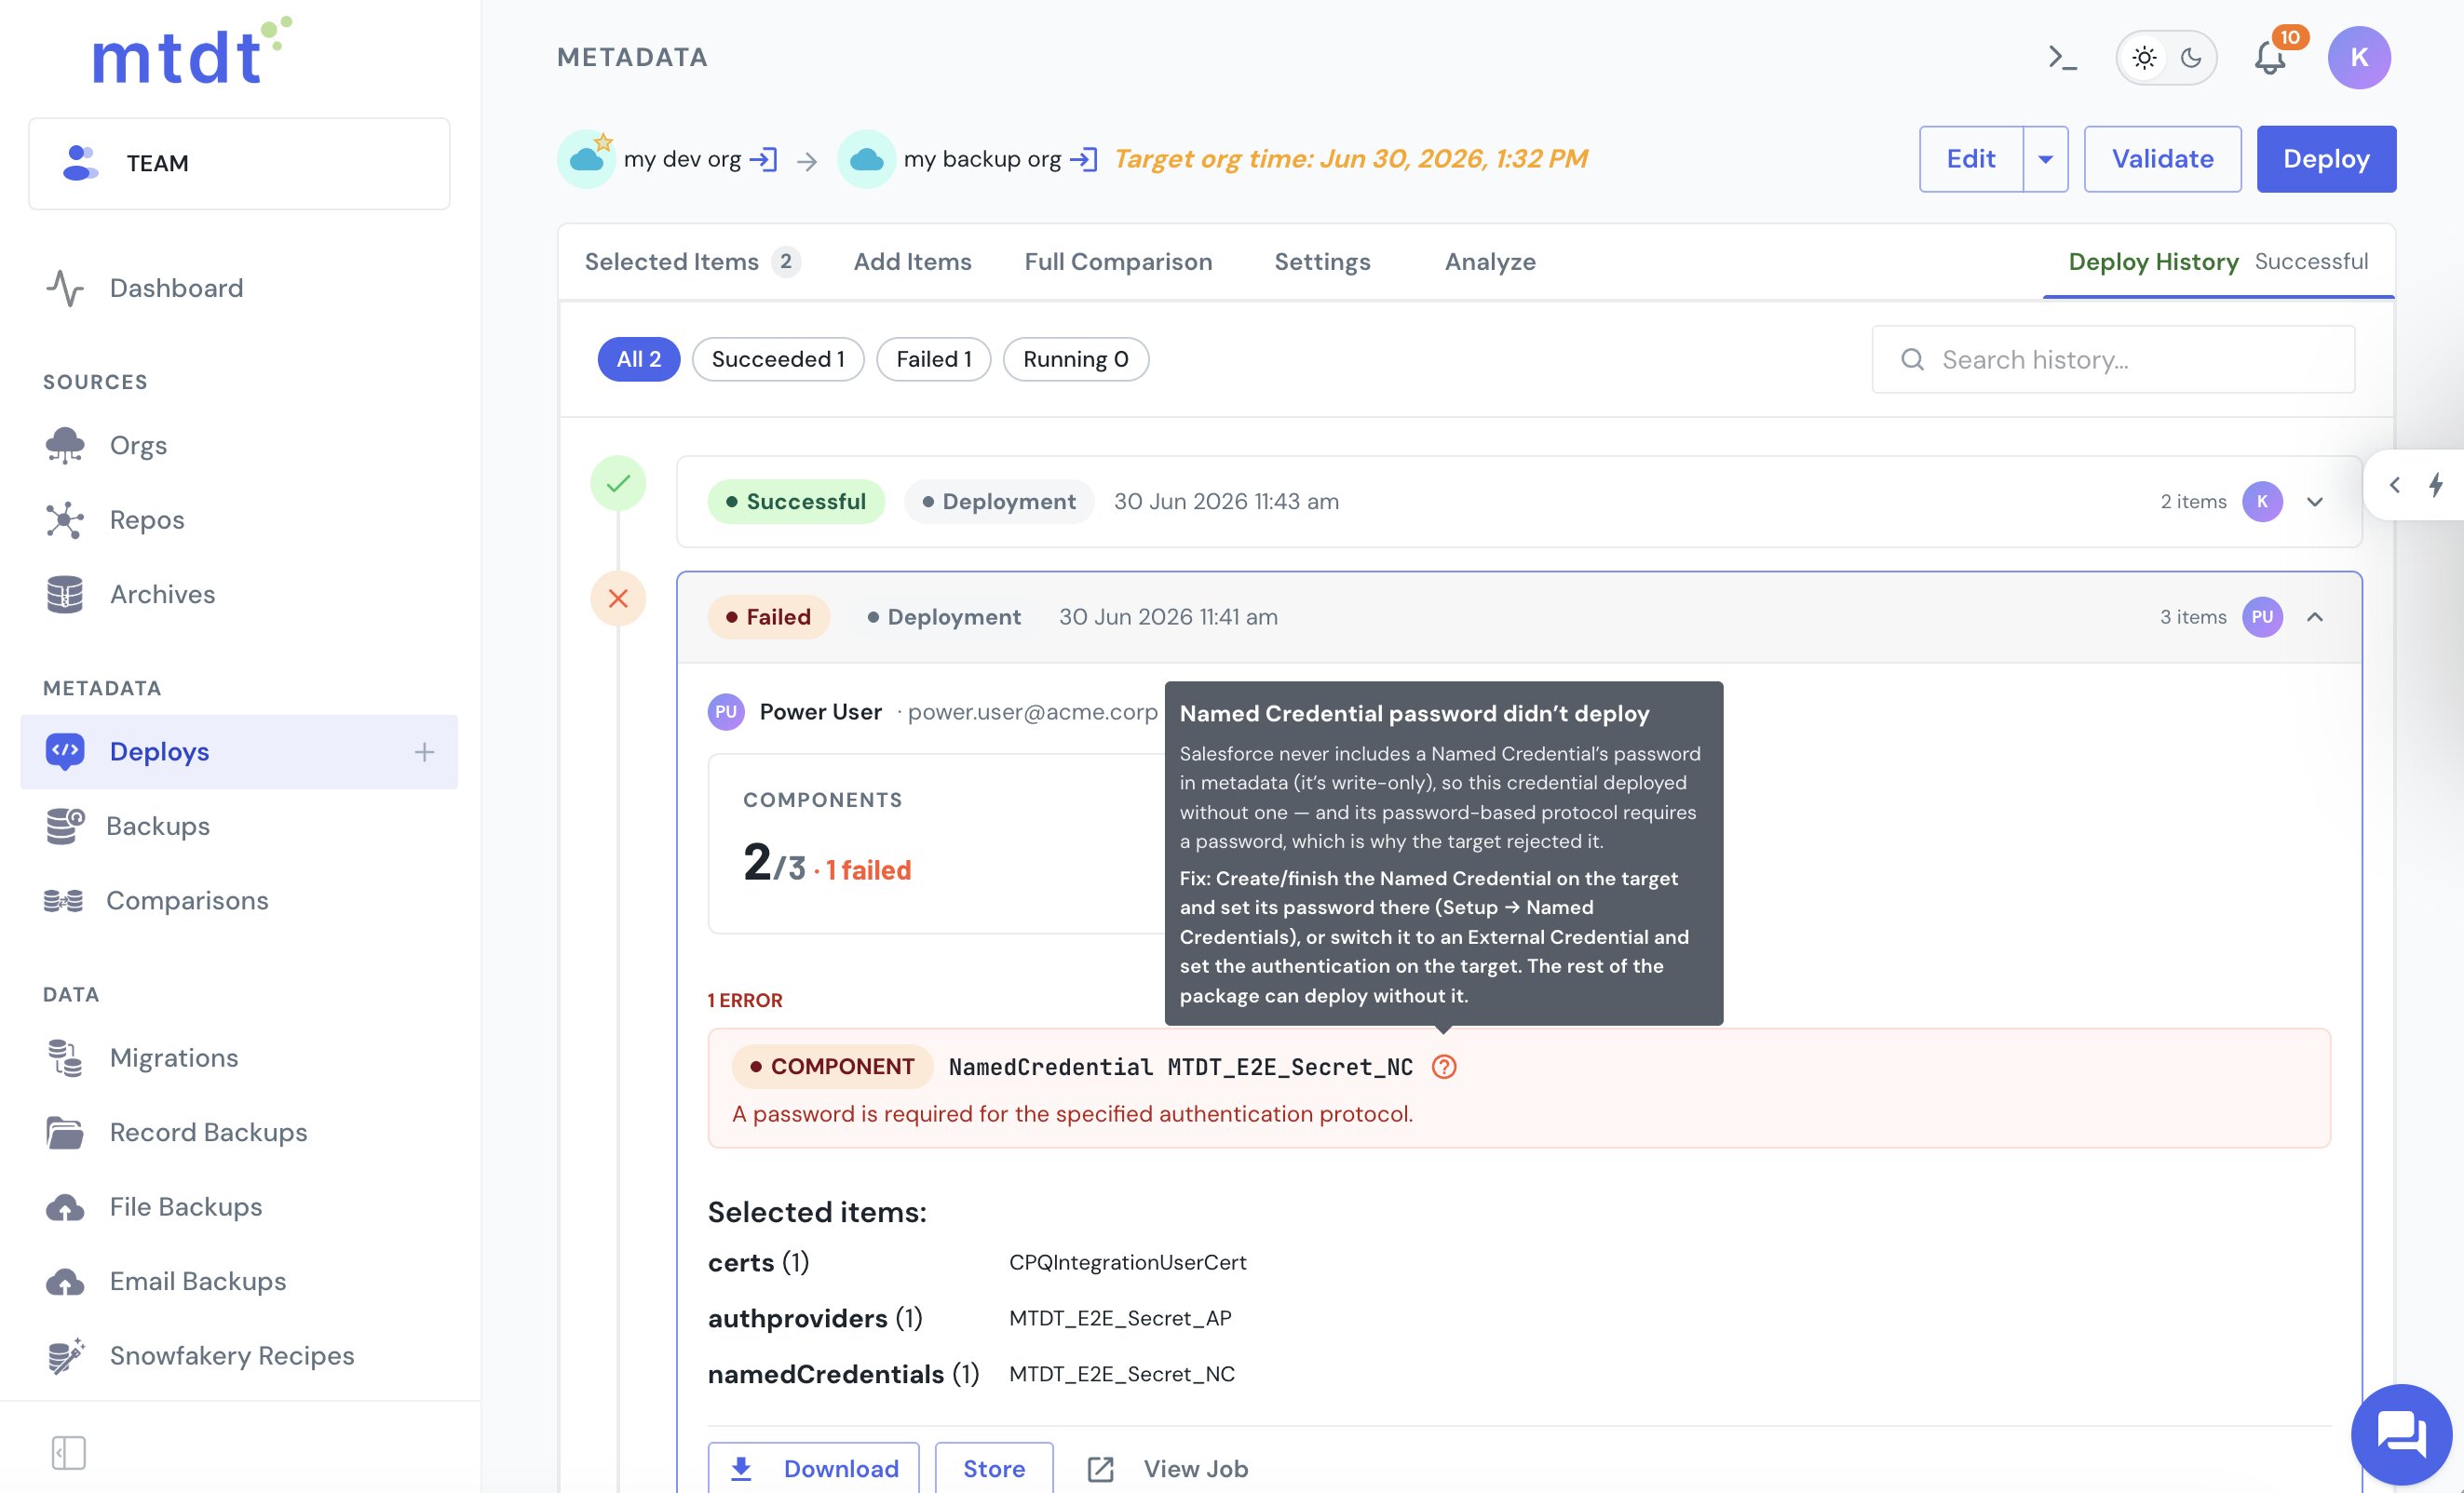2464x1493 pixels.
Task: Click the Store button
Action: 994,1468
